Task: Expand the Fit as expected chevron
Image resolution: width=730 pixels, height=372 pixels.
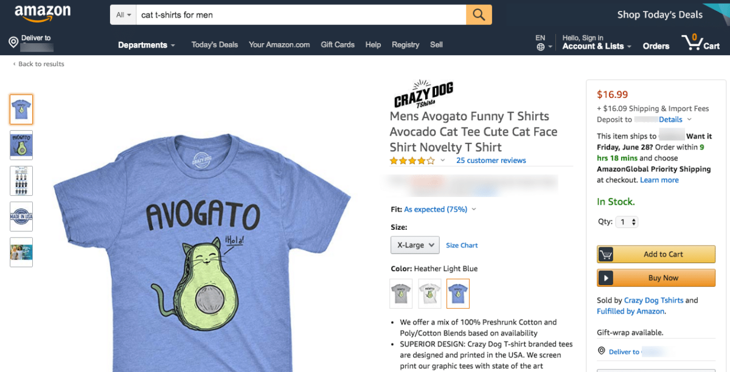Action: 474,210
